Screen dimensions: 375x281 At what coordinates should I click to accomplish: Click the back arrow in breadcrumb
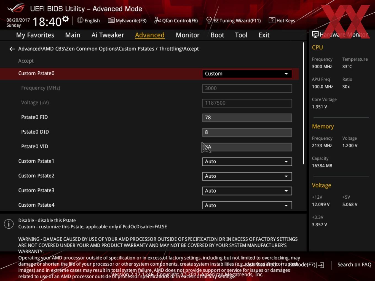12,49
